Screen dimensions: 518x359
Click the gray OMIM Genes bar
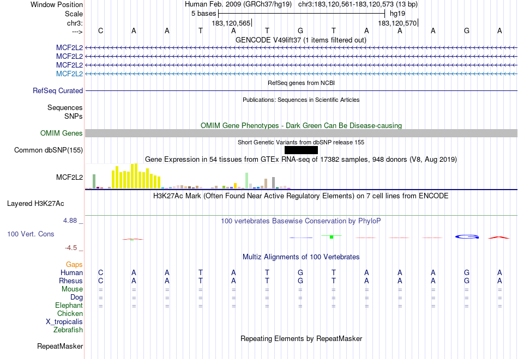pos(301,133)
